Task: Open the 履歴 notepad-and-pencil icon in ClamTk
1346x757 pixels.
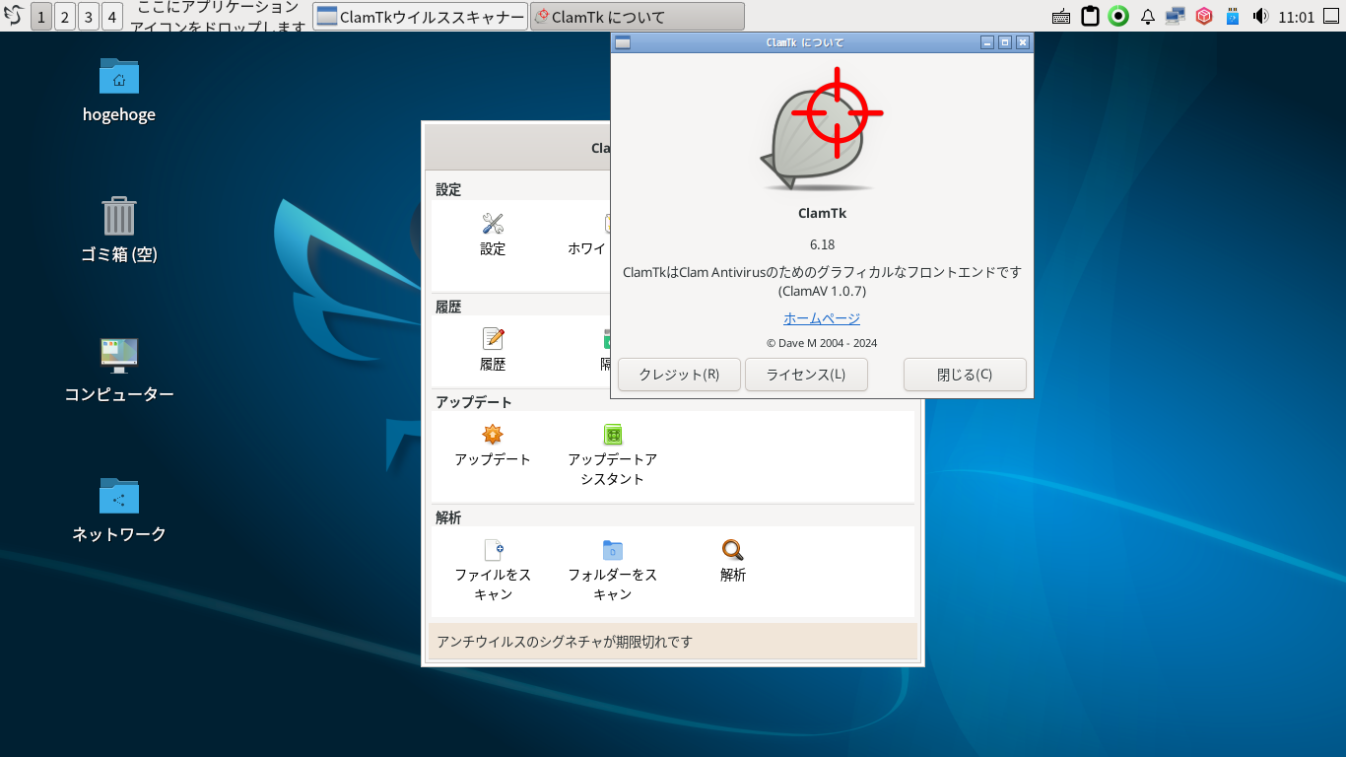Action: [x=493, y=339]
